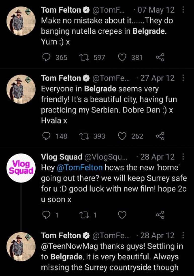The width and height of the screenshot is (194, 276).
Task: Click the Vlog Squad account name
Action: [x=61, y=157]
